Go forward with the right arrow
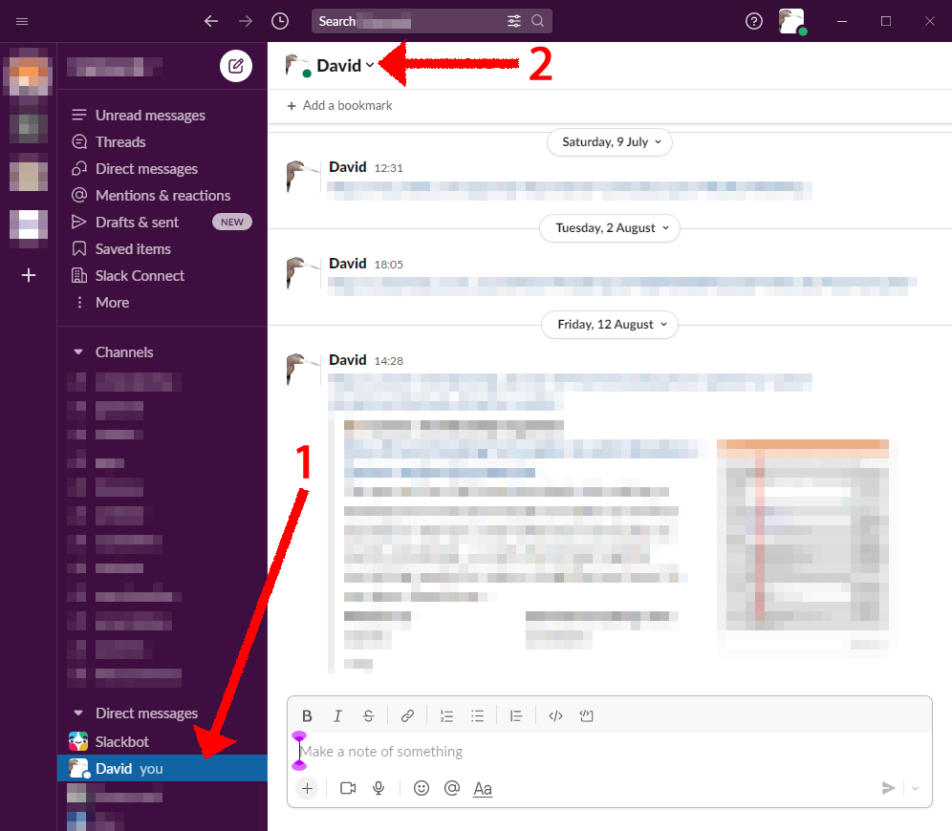952x831 pixels. [246, 21]
